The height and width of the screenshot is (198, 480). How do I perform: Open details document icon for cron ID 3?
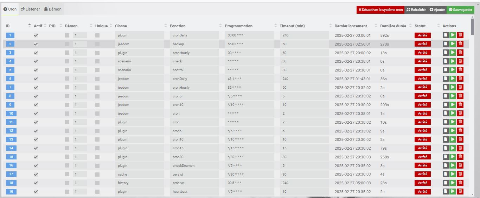[x=446, y=53]
